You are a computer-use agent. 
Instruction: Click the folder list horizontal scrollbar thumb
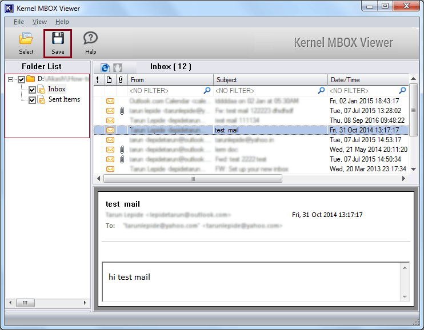[25, 303]
